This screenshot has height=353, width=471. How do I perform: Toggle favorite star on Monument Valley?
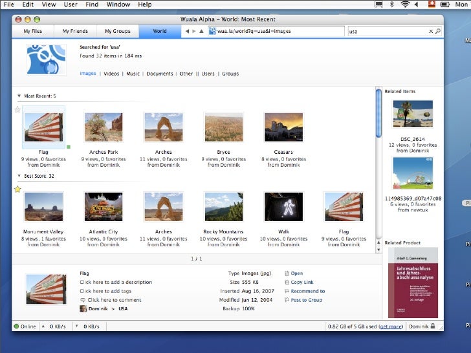click(x=17, y=189)
